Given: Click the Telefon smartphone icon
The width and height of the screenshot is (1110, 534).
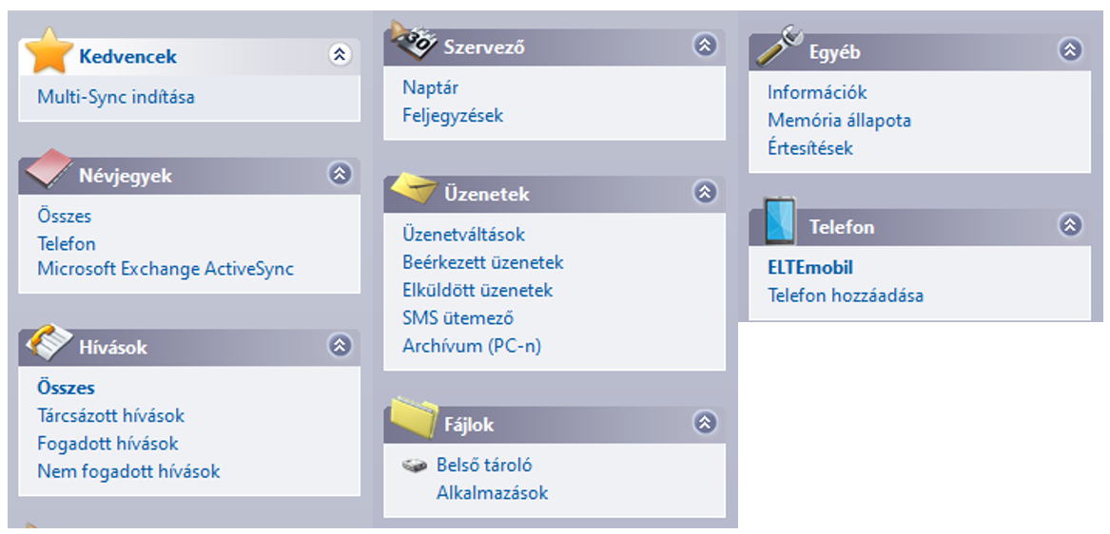Looking at the screenshot, I should pos(779,221).
